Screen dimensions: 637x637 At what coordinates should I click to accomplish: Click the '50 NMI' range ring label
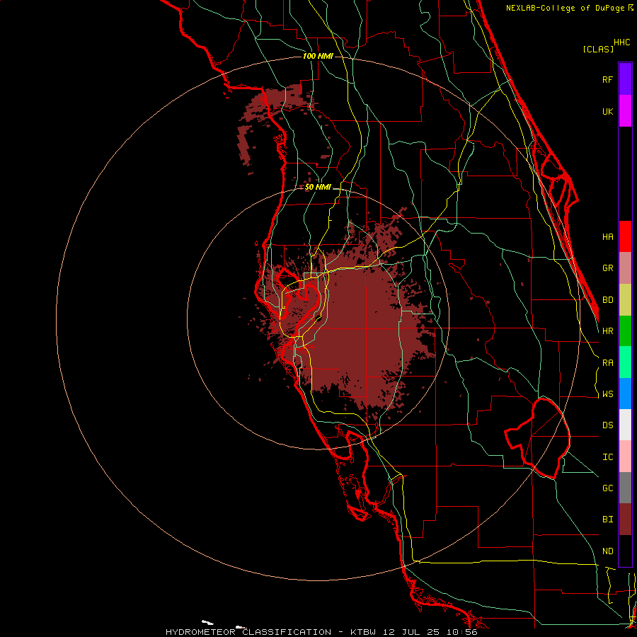click(x=318, y=188)
